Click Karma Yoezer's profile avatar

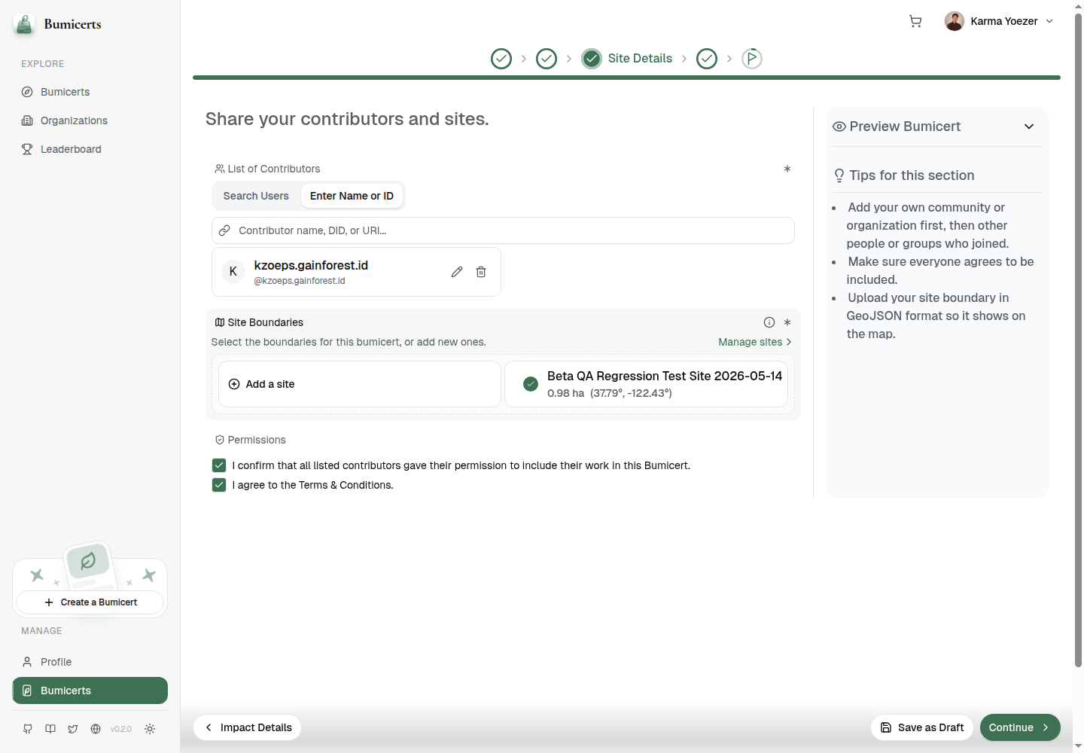click(955, 21)
